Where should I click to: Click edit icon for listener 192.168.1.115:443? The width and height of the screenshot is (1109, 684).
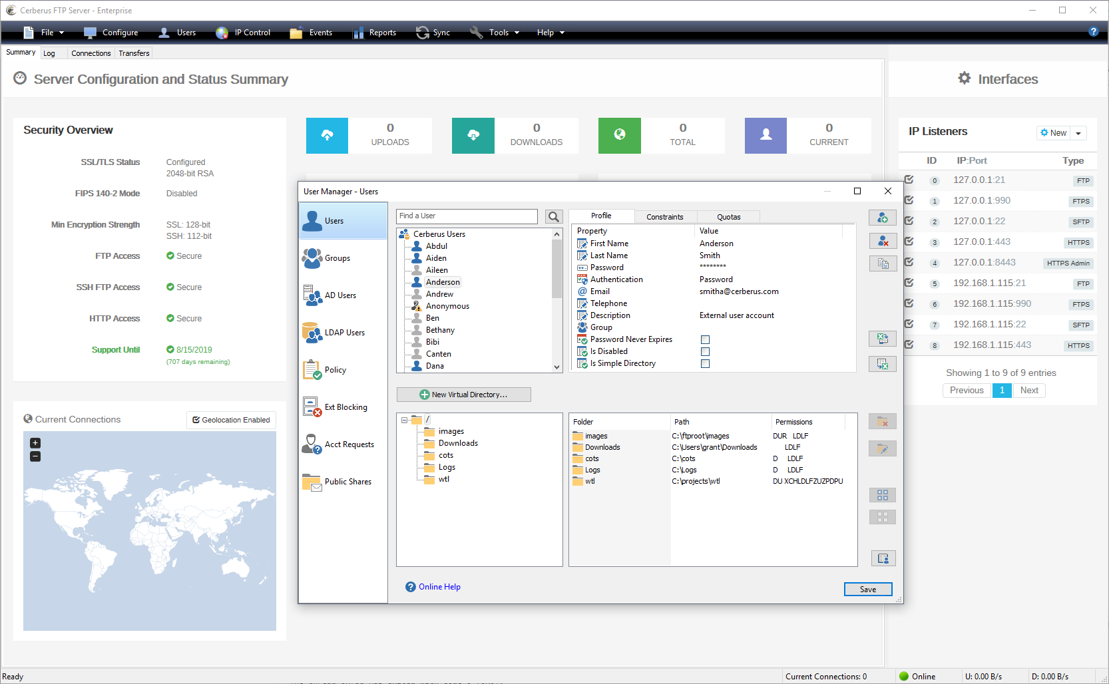[909, 345]
